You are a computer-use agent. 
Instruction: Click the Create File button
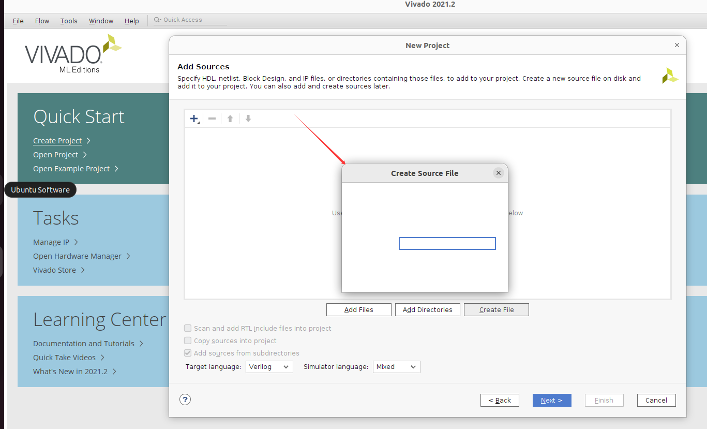click(x=497, y=309)
